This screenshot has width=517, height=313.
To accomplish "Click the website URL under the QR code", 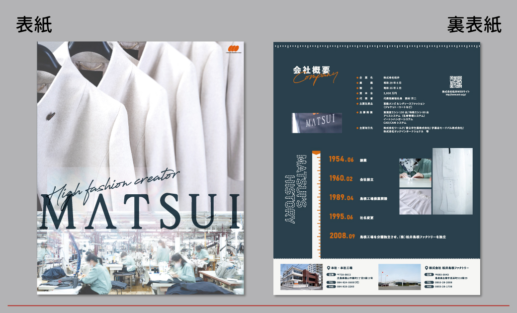I will (x=456, y=95).
